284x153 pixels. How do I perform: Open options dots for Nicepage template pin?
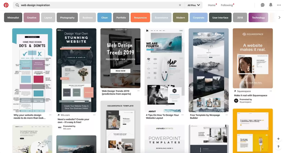227,115
